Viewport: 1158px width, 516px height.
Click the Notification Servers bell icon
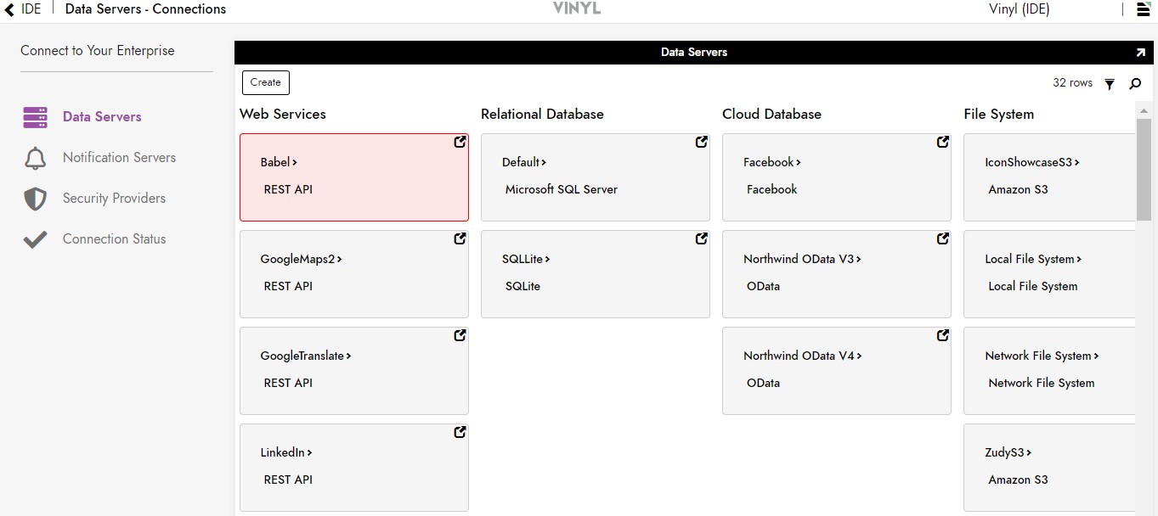pyautogui.click(x=35, y=158)
